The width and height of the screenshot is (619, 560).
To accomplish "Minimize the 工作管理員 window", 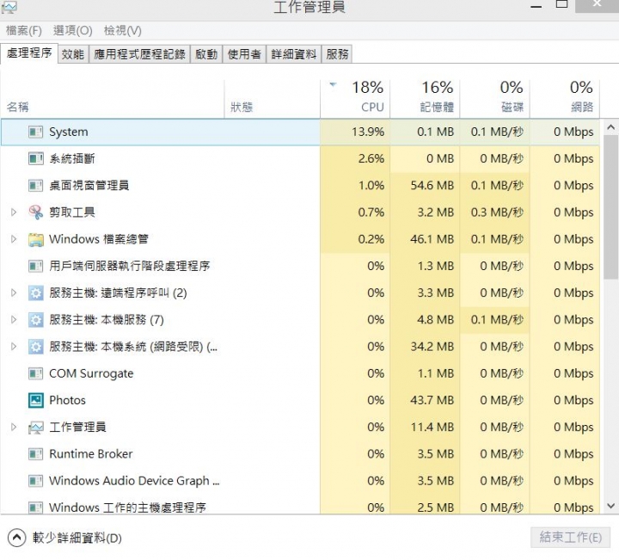I will (x=536, y=6).
